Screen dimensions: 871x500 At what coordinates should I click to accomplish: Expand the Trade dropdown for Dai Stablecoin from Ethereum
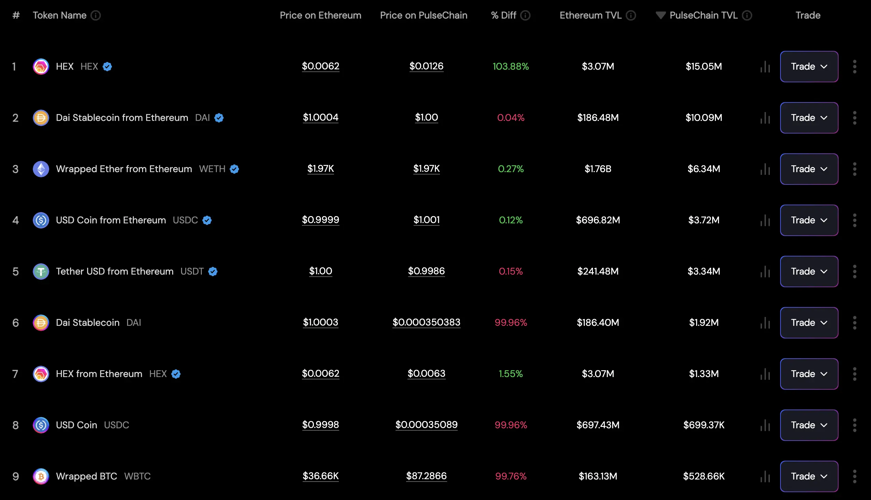click(809, 118)
